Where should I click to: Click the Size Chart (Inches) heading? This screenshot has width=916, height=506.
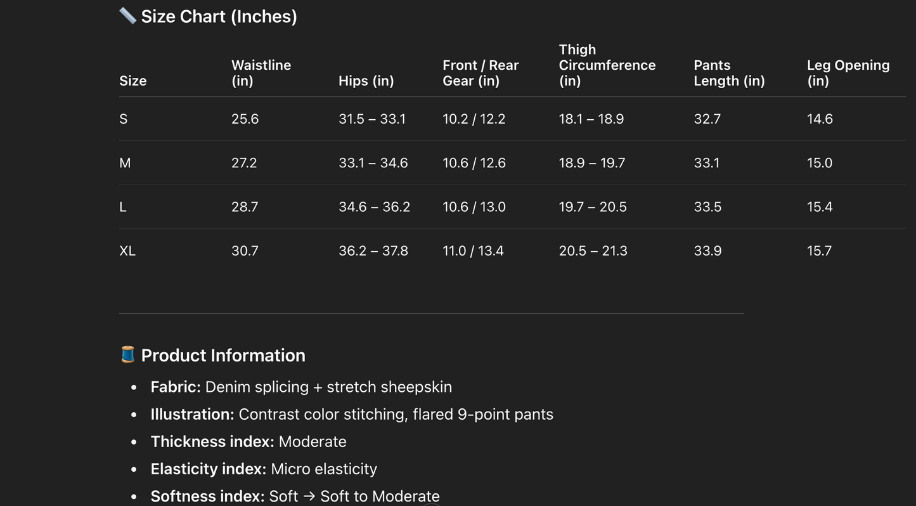pos(219,16)
